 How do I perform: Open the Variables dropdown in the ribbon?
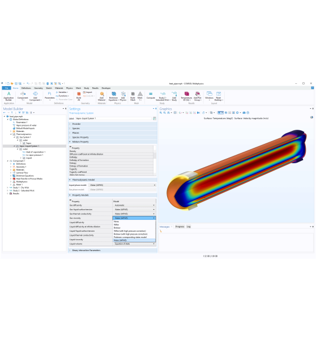[x=62, y=92]
